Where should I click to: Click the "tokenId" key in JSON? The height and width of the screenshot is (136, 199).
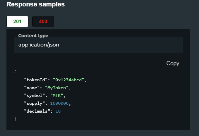[x=36, y=80]
